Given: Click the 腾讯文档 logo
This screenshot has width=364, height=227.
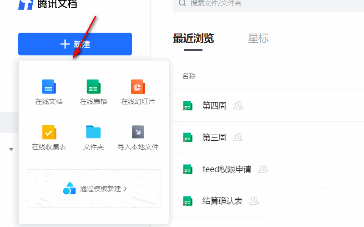Looking at the screenshot, I should tap(48, 4).
